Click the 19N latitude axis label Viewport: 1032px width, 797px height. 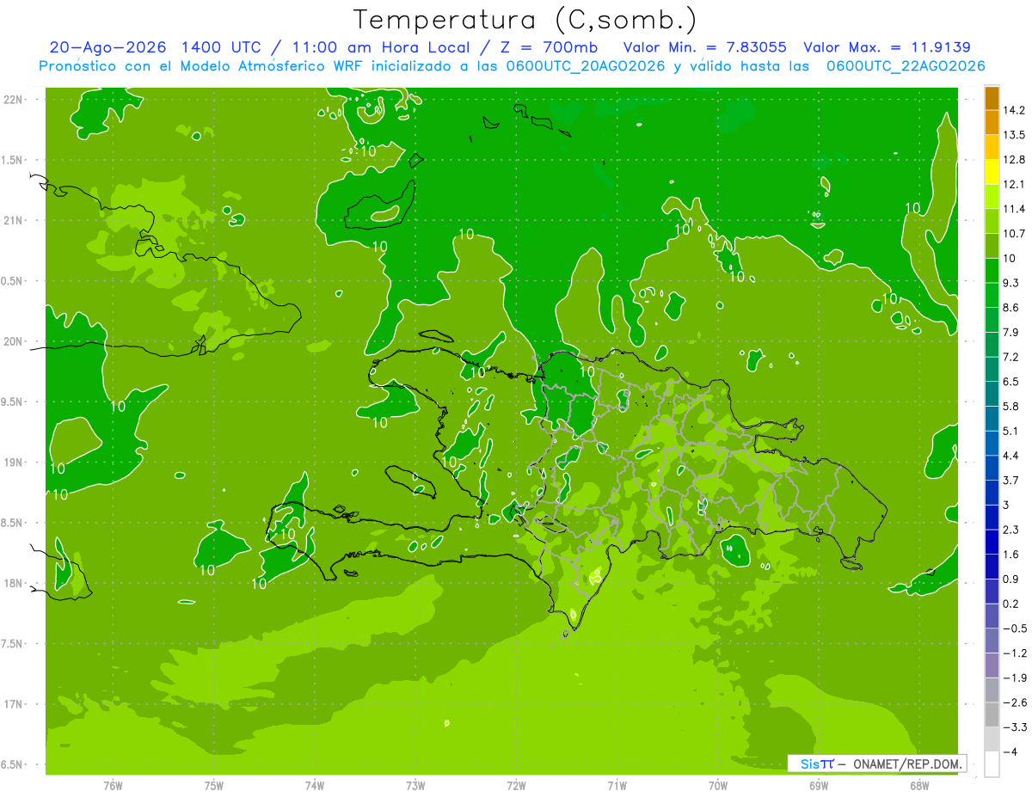tap(14, 462)
